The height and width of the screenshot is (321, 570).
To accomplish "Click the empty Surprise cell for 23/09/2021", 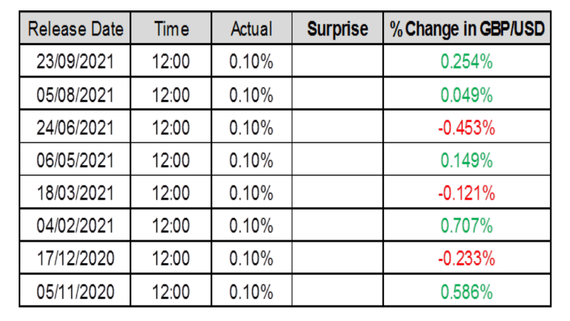I will (x=338, y=61).
